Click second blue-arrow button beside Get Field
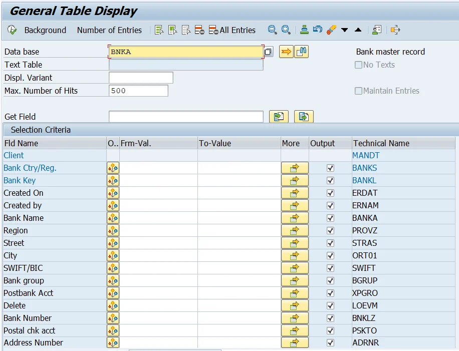The width and height of the screenshot is (459, 351). [304, 117]
